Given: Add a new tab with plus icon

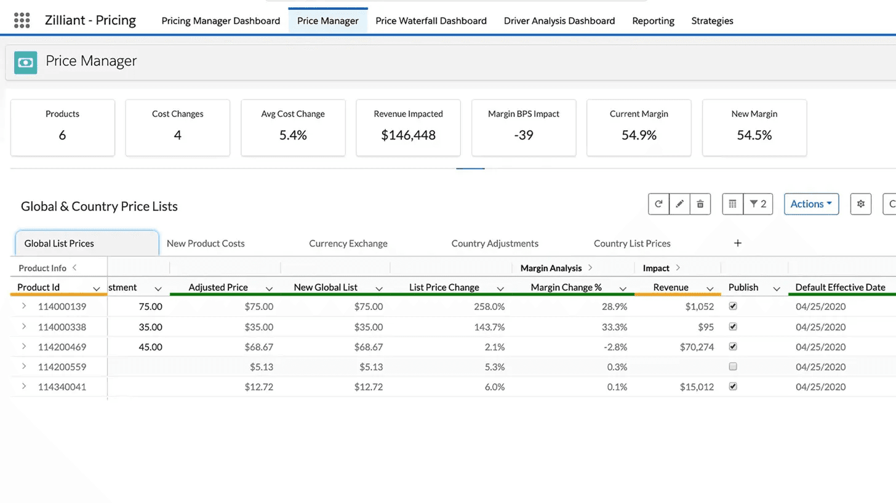Looking at the screenshot, I should point(738,244).
